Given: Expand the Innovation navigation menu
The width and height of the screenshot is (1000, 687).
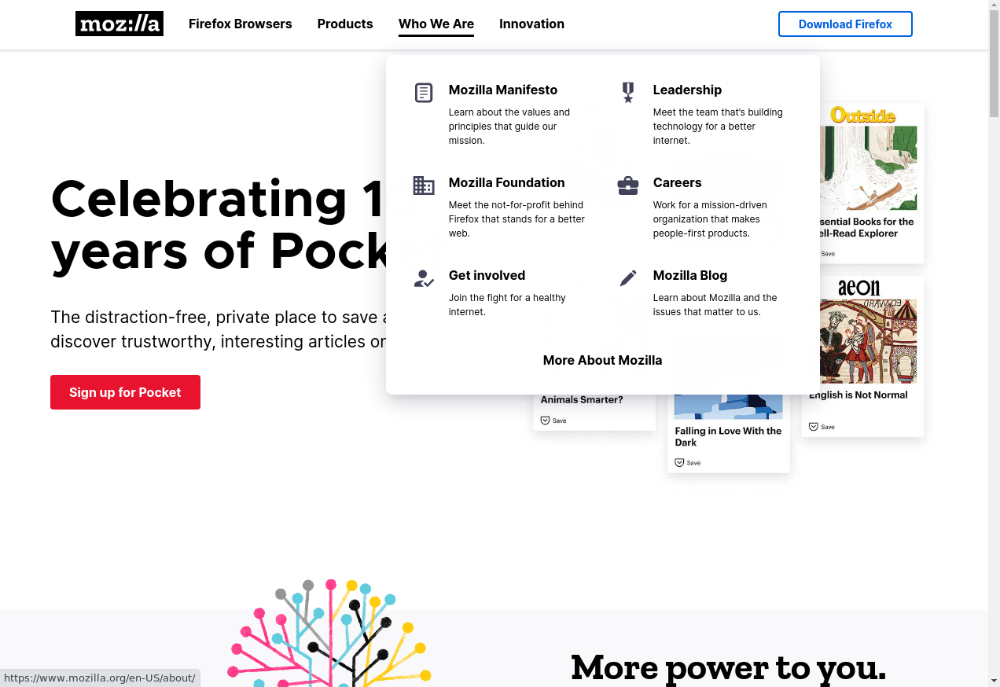Looking at the screenshot, I should [531, 24].
